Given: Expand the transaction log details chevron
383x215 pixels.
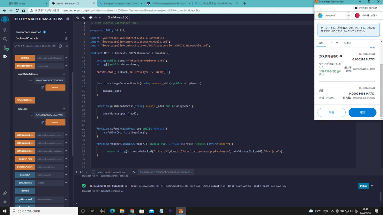Looking at the screenshot, I should point(372,186).
